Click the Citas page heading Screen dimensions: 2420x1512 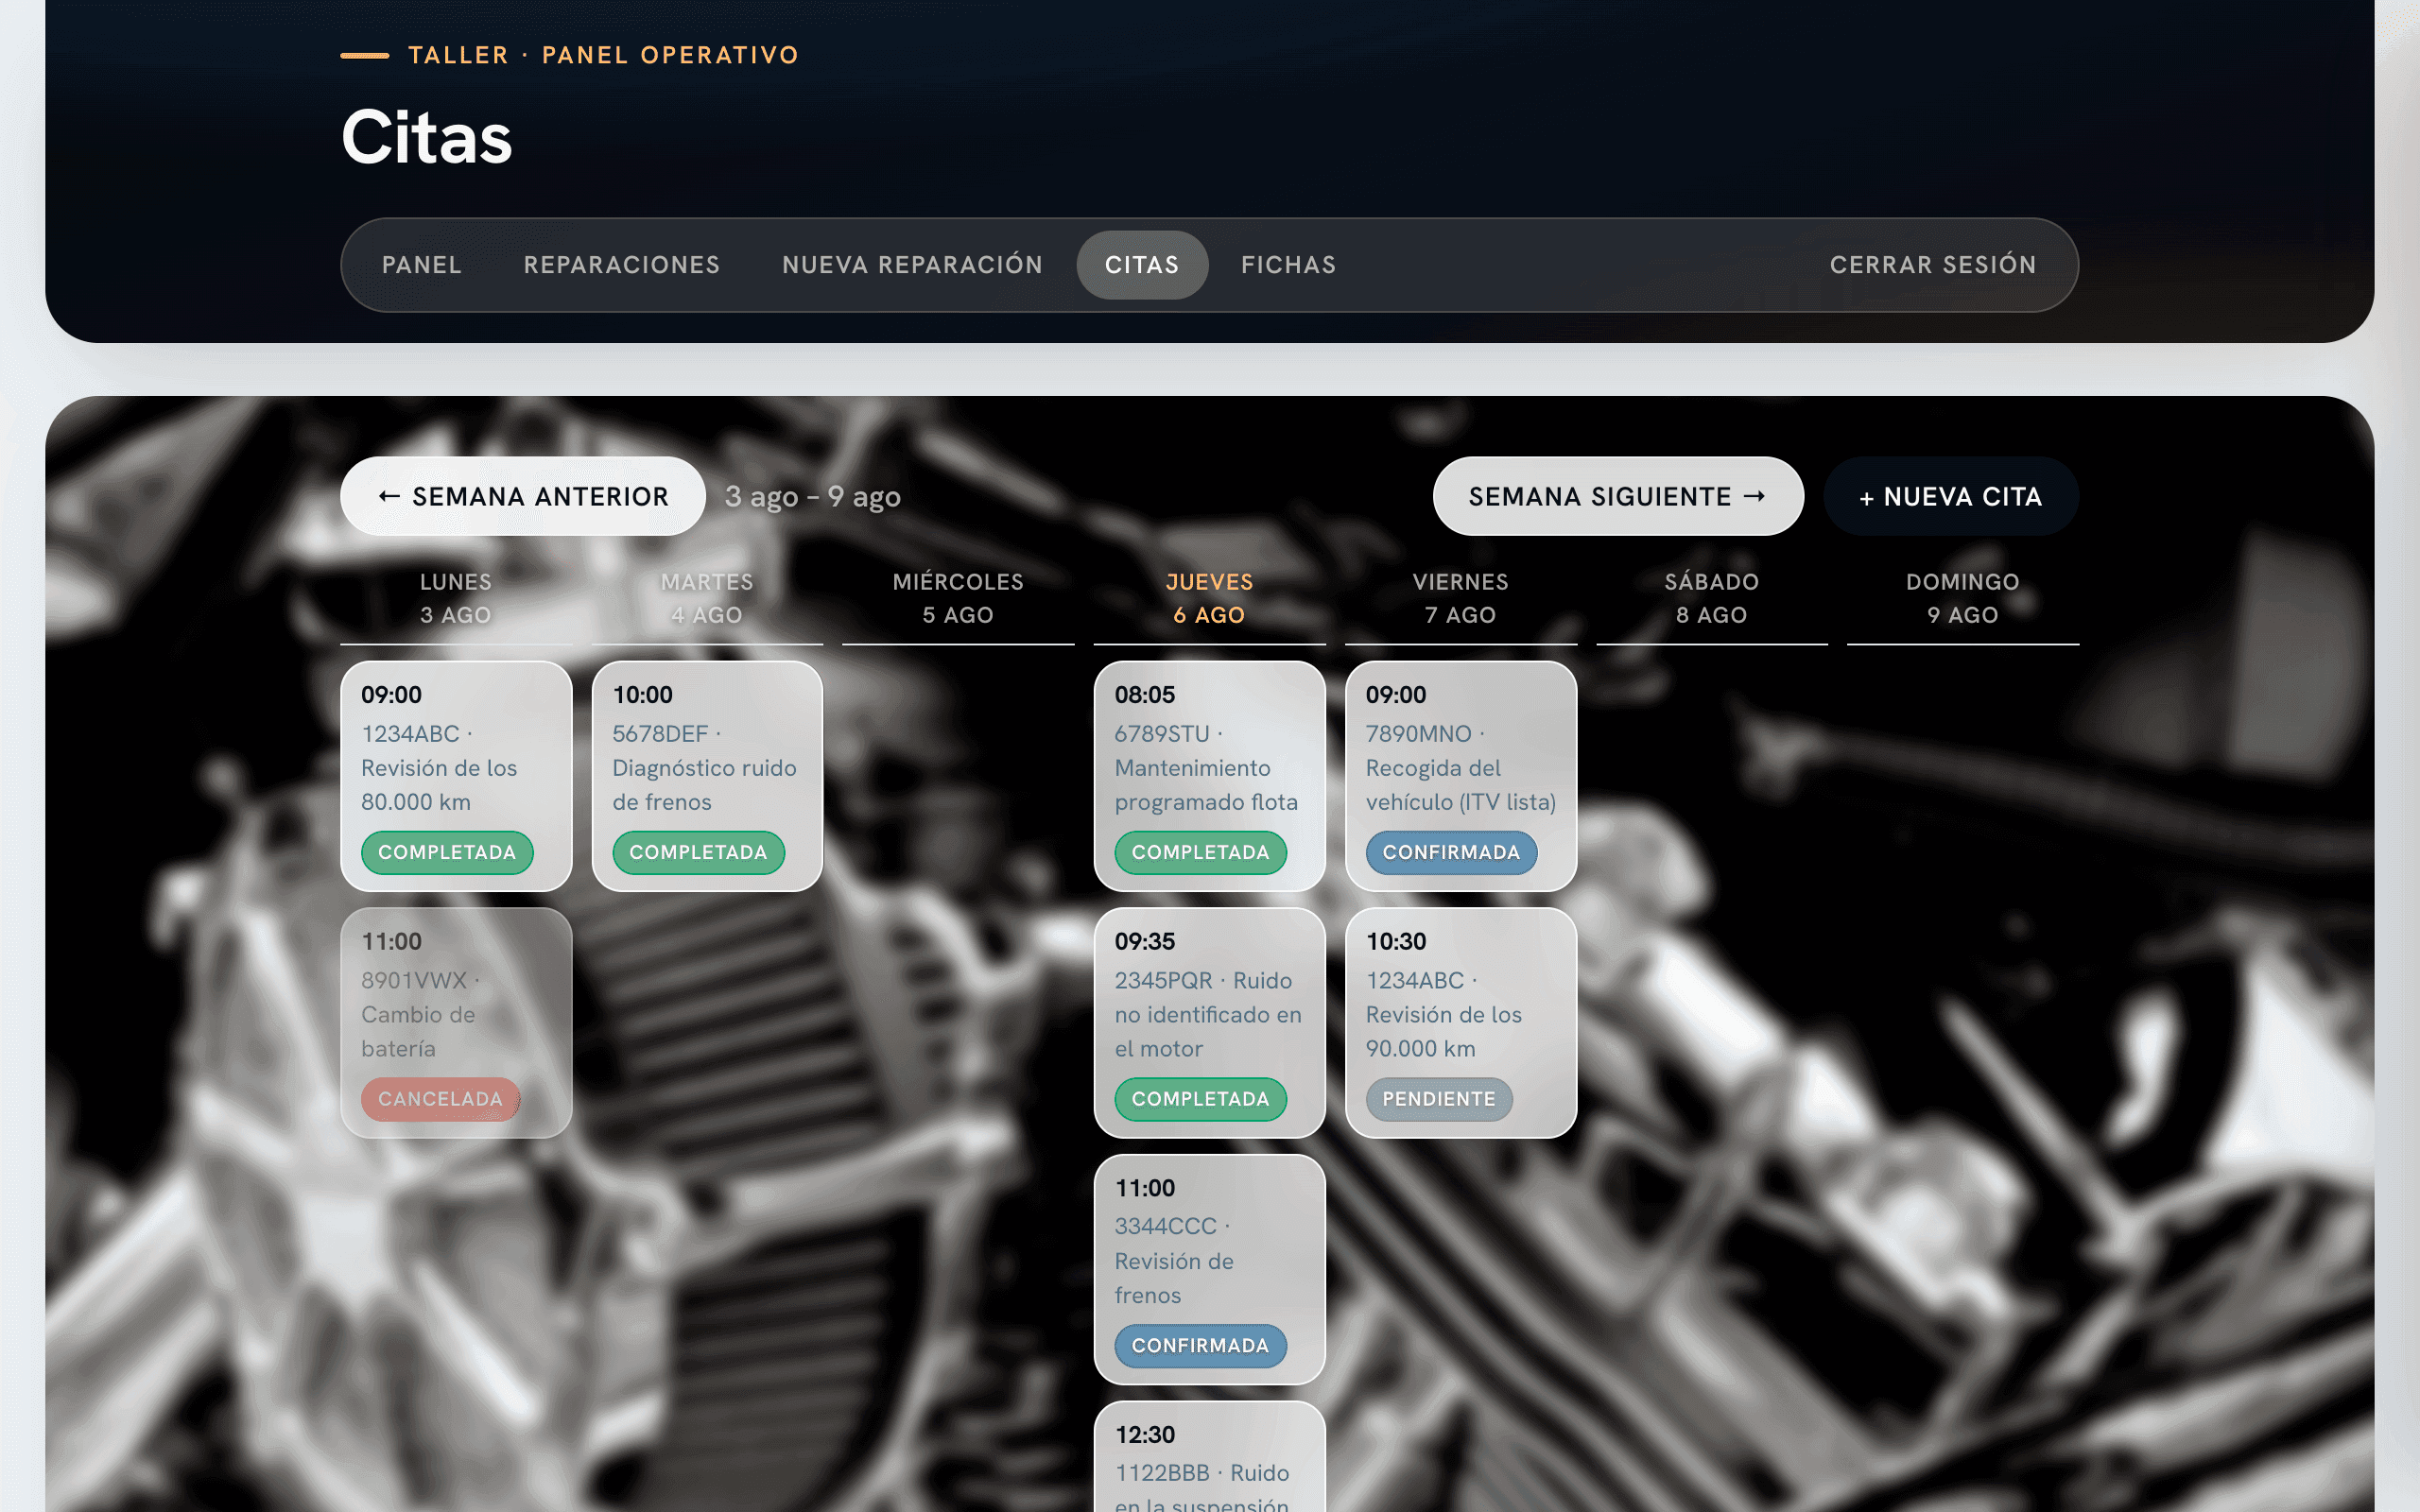tap(427, 137)
